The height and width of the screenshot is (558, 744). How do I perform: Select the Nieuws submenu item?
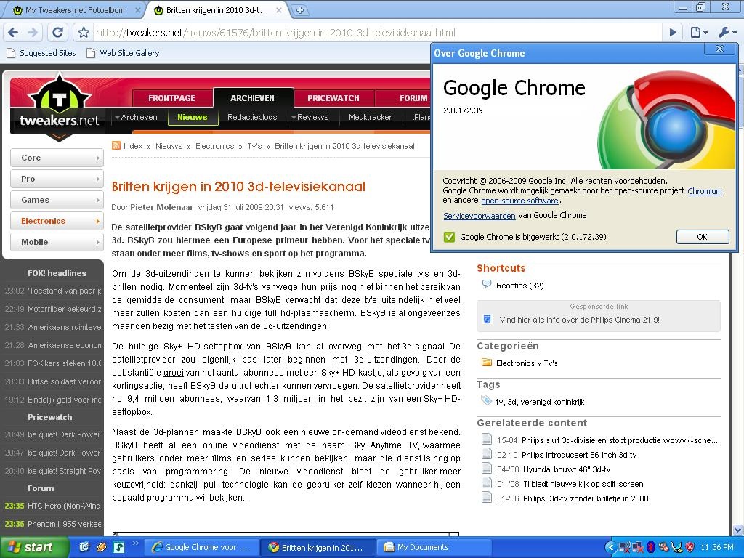192,117
